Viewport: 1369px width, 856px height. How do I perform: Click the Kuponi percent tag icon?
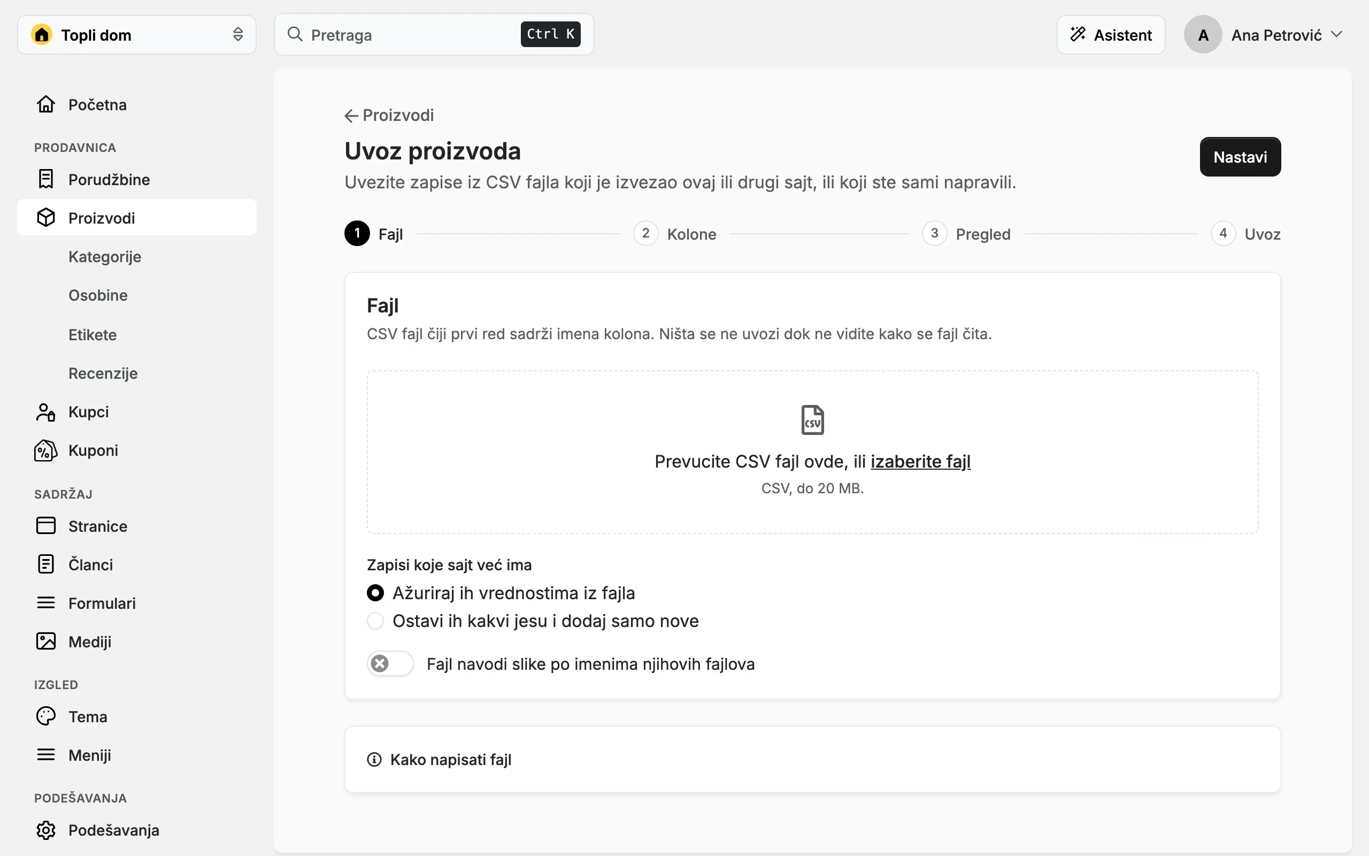click(46, 450)
